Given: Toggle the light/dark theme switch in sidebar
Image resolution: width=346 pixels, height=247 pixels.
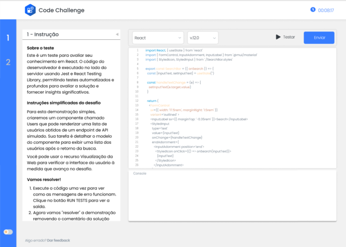Looking at the screenshot, I should click(x=8, y=232).
